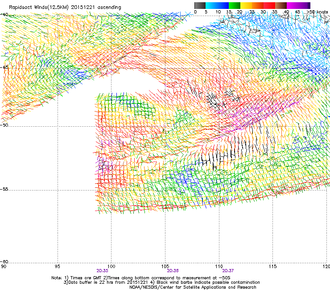
Task: Click the '100' longitude axis label
Action: tap(111, 267)
